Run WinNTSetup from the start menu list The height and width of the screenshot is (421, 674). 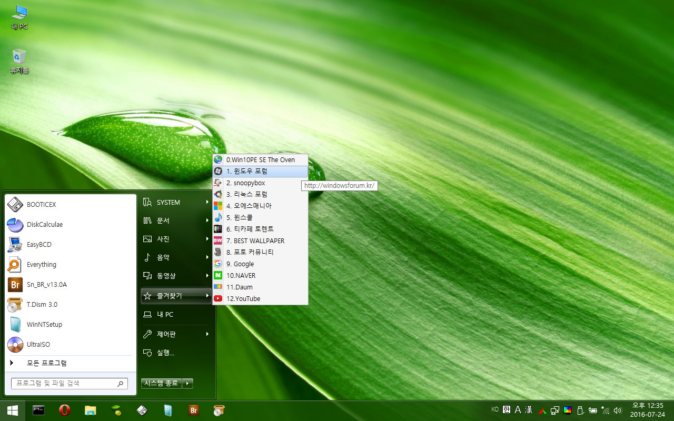pyautogui.click(x=70, y=324)
